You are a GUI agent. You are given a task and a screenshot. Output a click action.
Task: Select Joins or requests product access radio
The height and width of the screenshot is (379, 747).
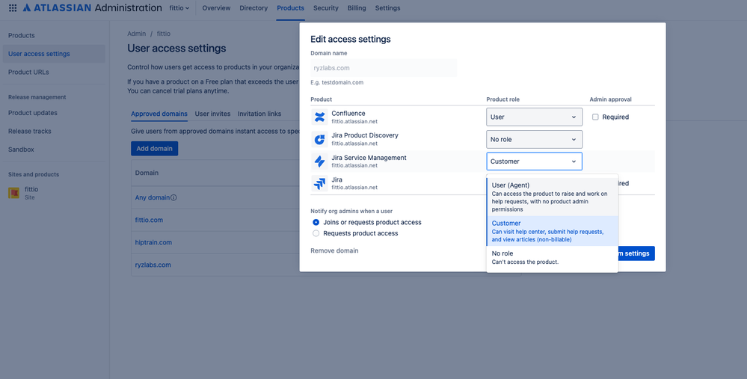point(316,222)
